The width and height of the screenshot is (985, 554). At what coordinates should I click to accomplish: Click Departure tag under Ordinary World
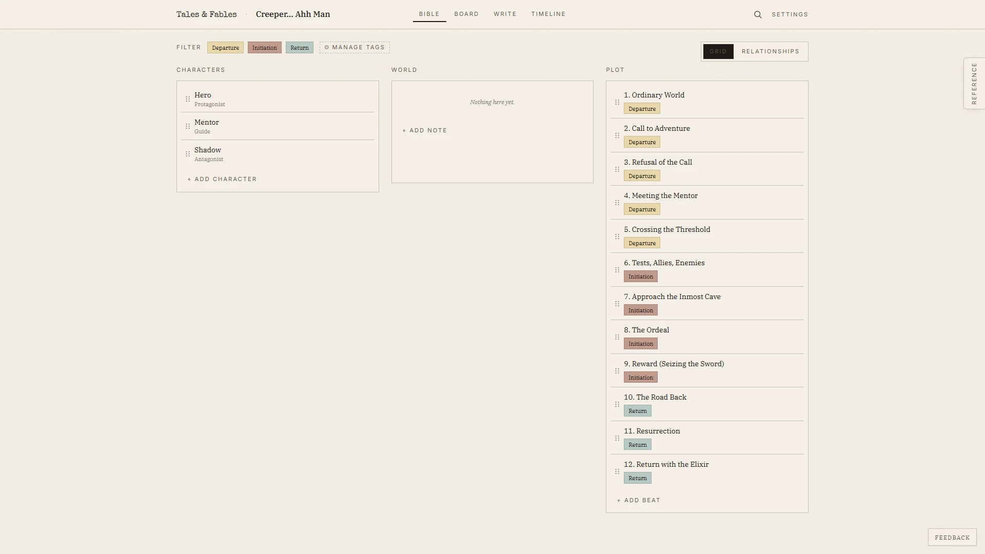(x=642, y=109)
